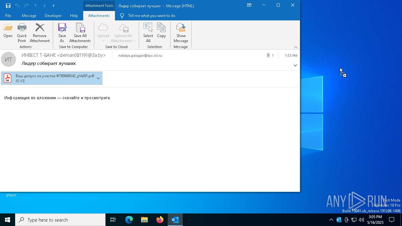
Task: Click Remove Attachment in ribbon
Action: tap(40, 33)
